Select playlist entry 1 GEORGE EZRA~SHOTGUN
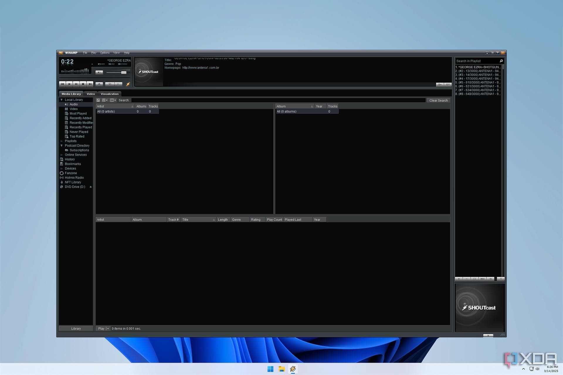Image resolution: width=563 pixels, height=375 pixels. [478, 67]
